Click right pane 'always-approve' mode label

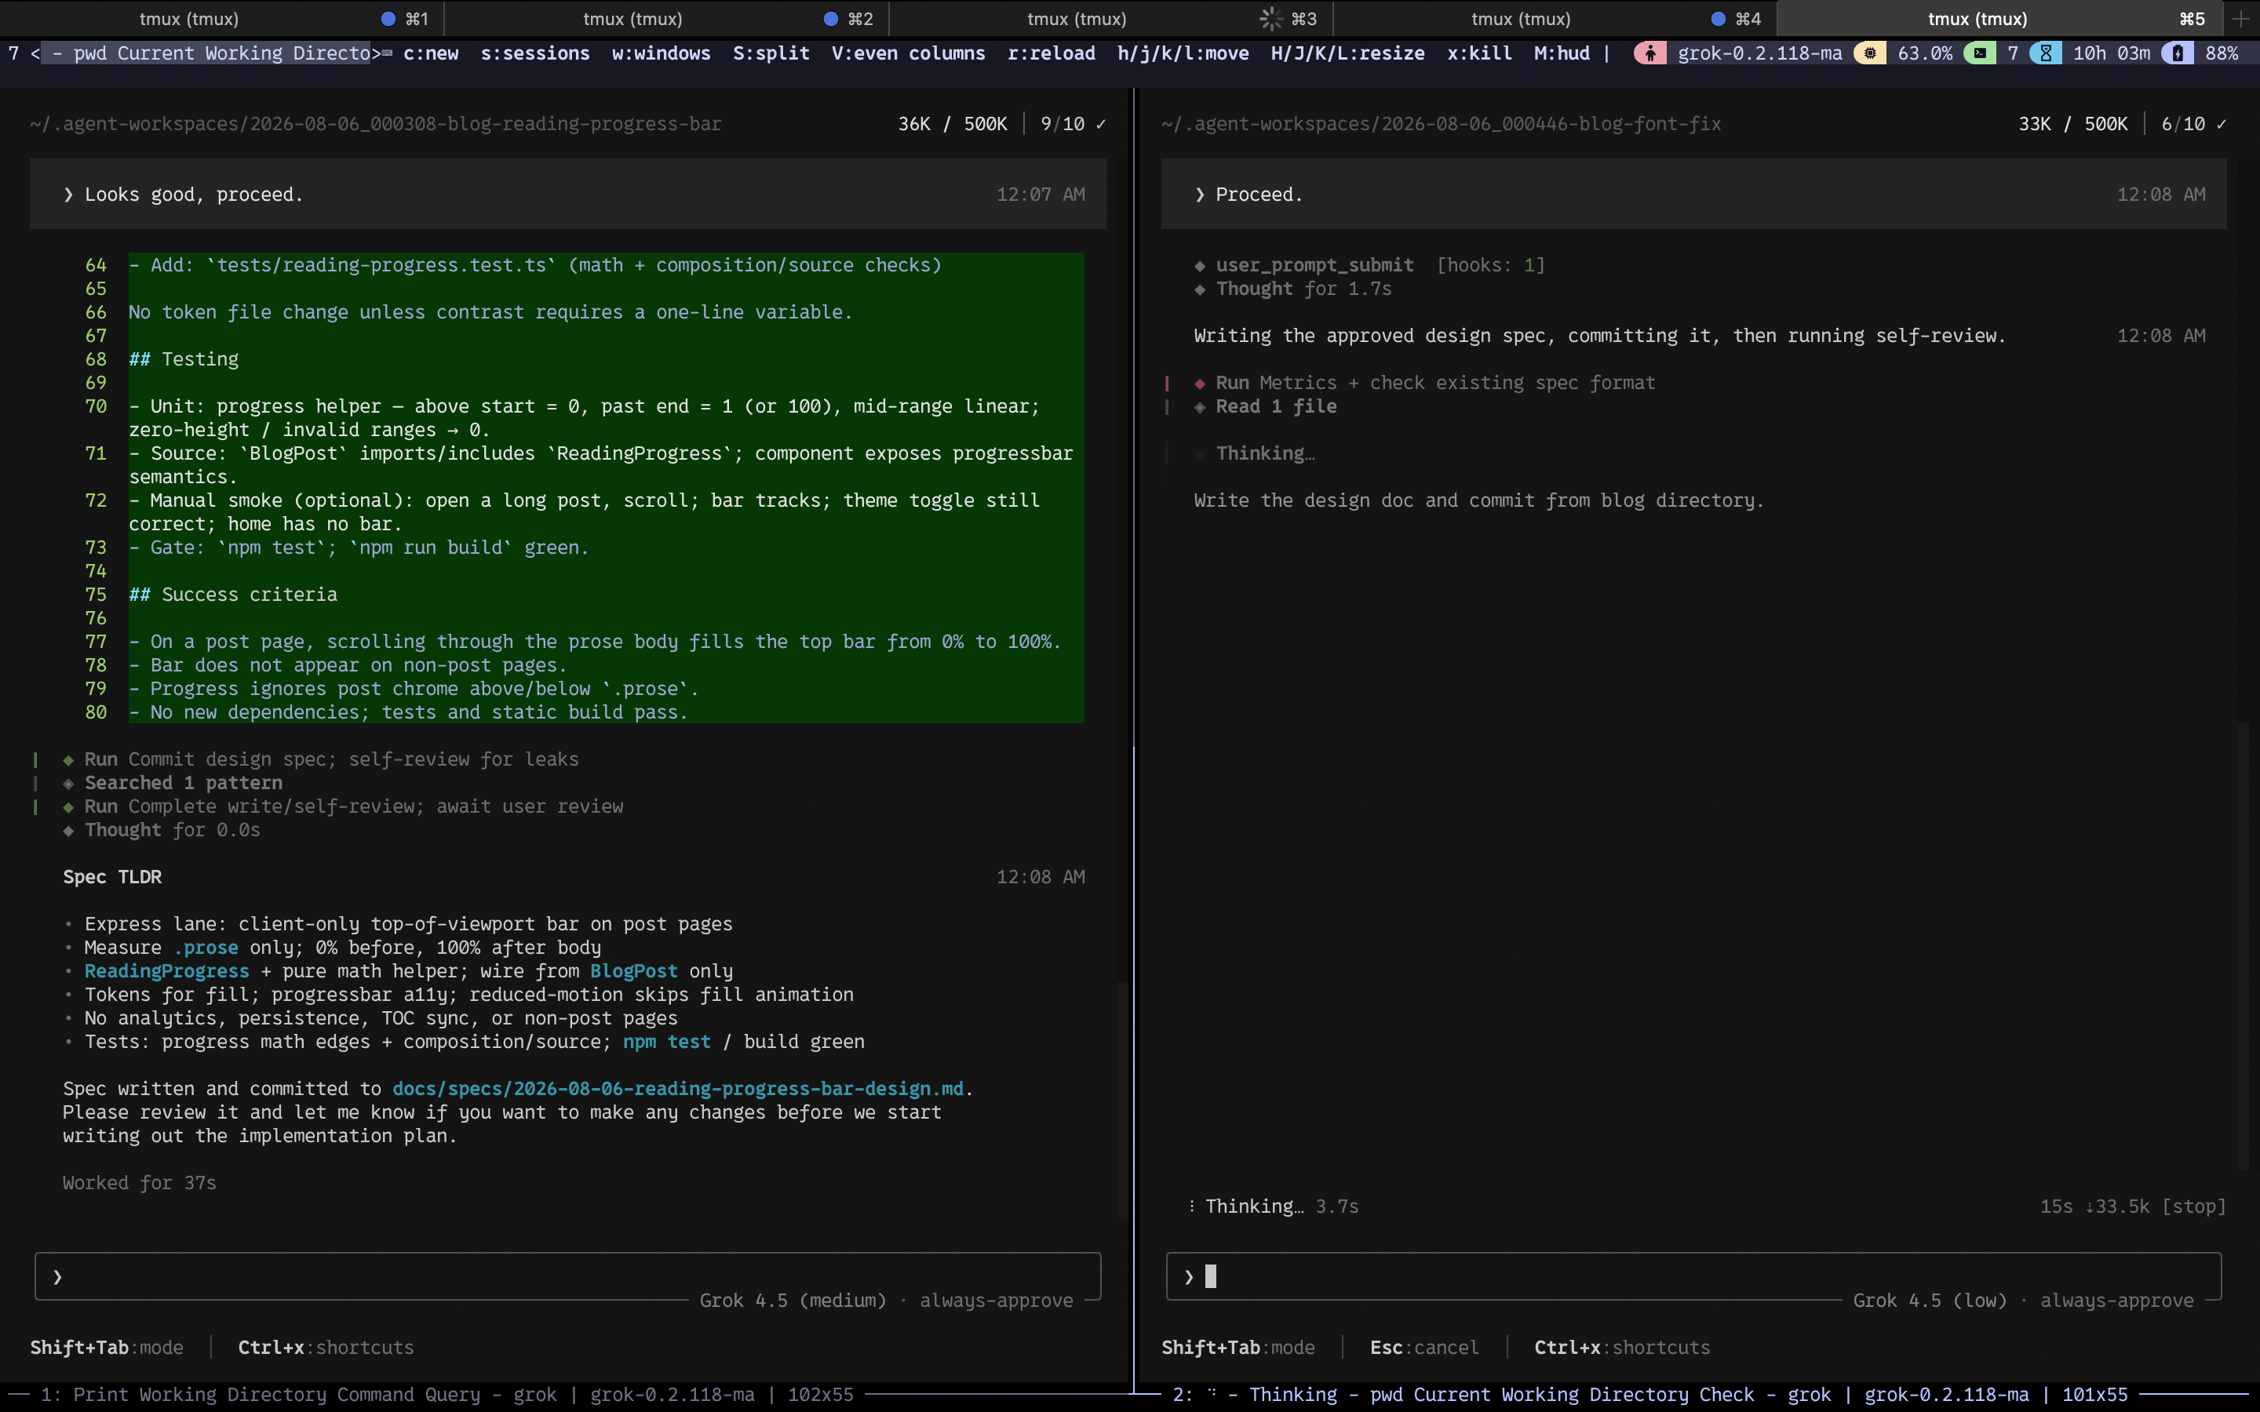point(2117,1301)
